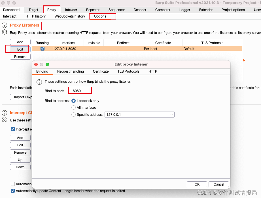Move rule Up in intercept rules
Image resolution: width=261 pixels, height=198 pixels.
click(x=20, y=160)
